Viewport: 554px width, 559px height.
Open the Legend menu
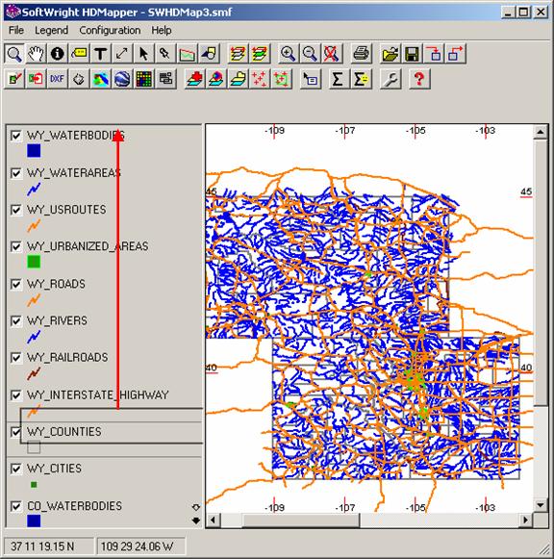coord(51,30)
